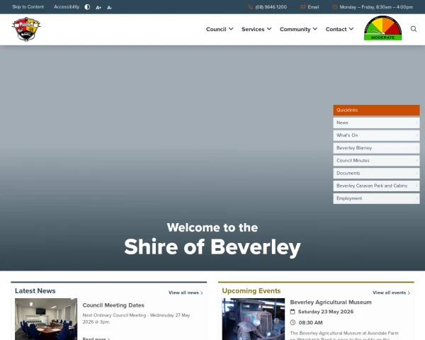
Task: Increase font size with A+ icon
Action: (x=98, y=8)
